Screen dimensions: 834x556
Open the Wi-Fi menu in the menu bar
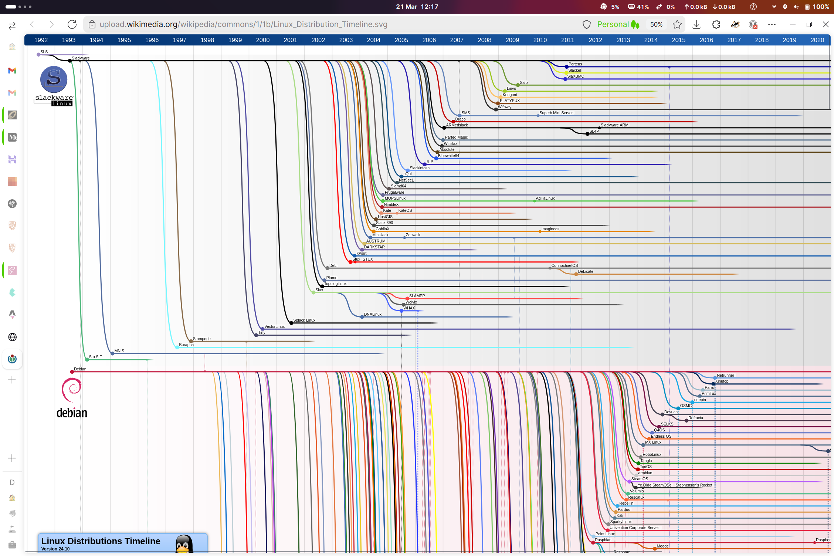[774, 7]
